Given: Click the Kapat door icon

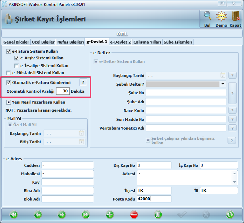Looking at the screenshot, I should [236, 16].
